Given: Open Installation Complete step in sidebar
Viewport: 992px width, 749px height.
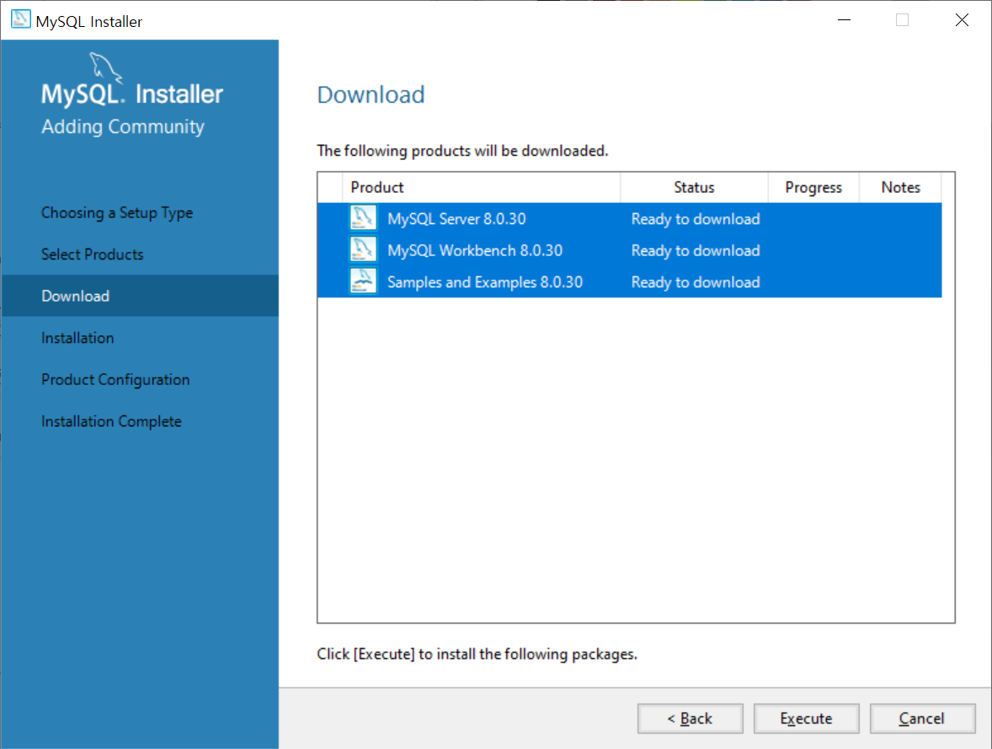Looking at the screenshot, I should [x=111, y=421].
